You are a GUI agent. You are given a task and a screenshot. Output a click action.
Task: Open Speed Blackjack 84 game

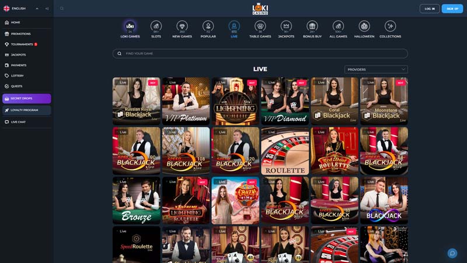coord(384,151)
